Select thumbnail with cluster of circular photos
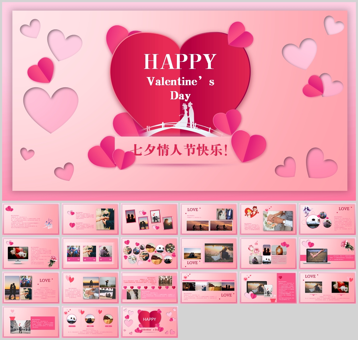Viewport: 358px width, 340px height. point(149,253)
